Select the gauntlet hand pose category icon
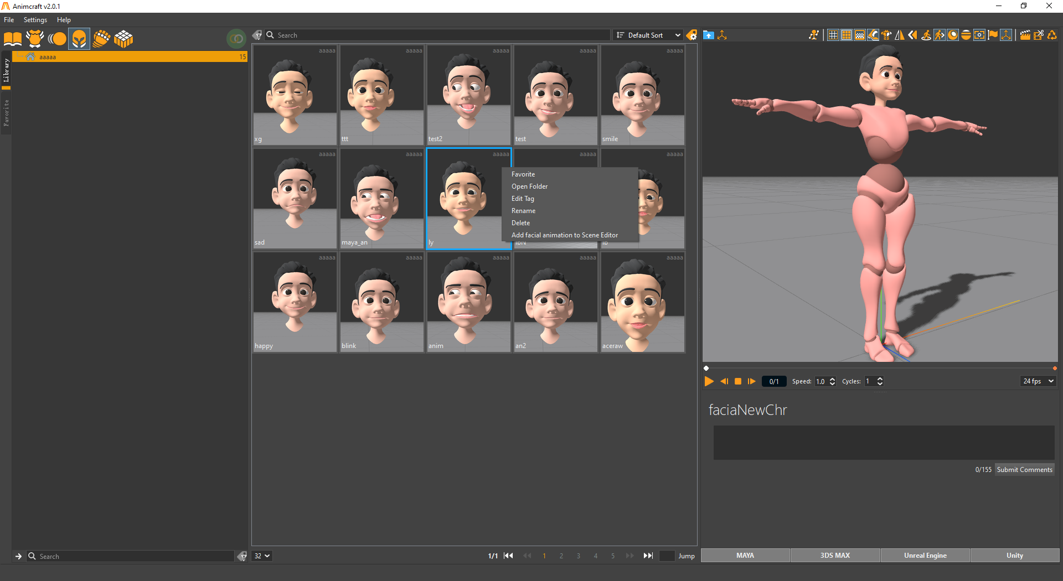Screen dimensions: 1063x581 pyautogui.click(x=101, y=39)
